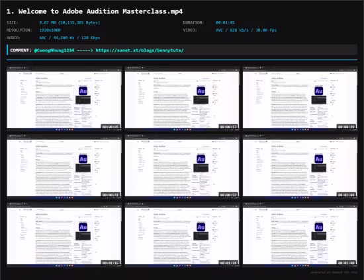Viewport: 364px width, 280px height.
Task: Select the frame thumbnail at 00:00:41
Action: click(64, 167)
